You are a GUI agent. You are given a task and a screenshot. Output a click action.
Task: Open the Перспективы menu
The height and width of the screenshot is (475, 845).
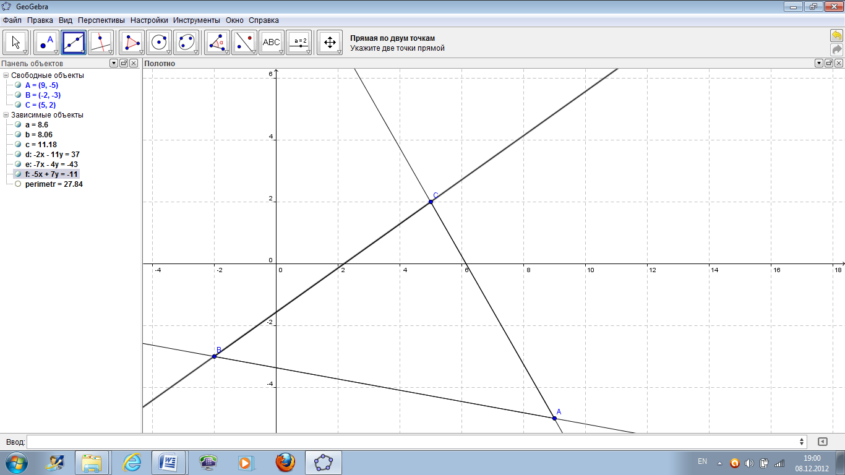101,20
